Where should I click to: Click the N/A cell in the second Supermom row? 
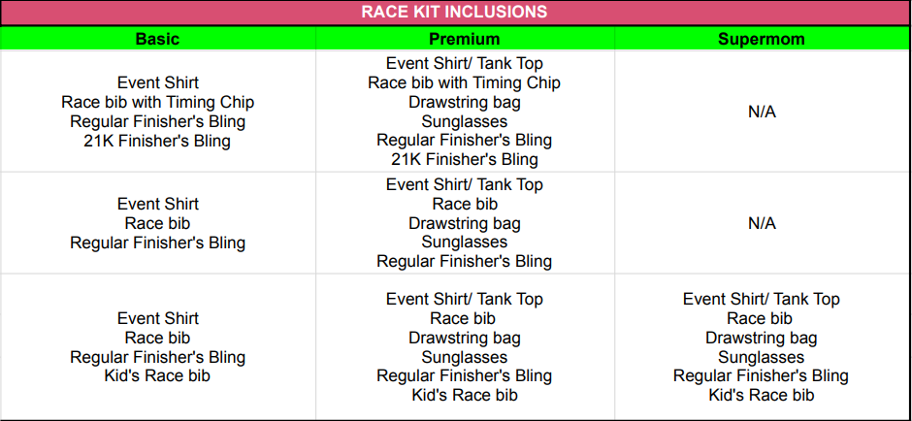click(762, 223)
